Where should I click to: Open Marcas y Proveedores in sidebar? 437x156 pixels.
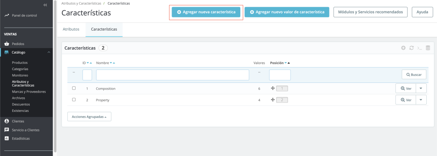click(29, 91)
